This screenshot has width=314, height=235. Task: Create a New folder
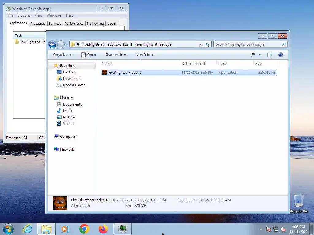(144, 55)
